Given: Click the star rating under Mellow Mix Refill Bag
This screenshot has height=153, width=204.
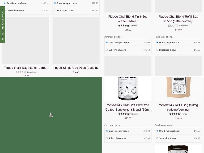Looking at the screenshot, I should pyautogui.click(x=174, y=114).
